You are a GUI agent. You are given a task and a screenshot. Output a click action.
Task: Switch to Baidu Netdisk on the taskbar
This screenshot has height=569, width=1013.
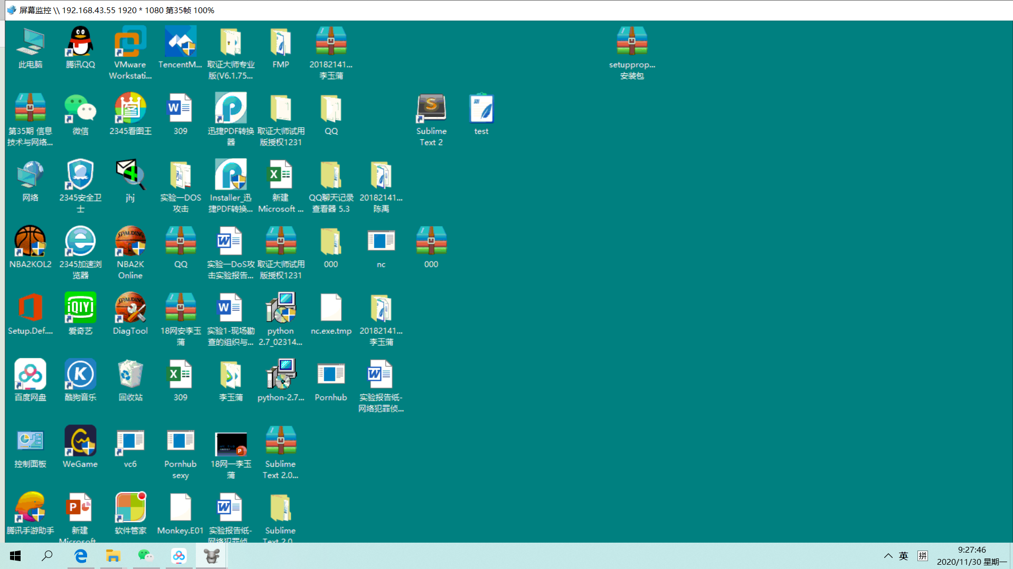[x=178, y=556]
